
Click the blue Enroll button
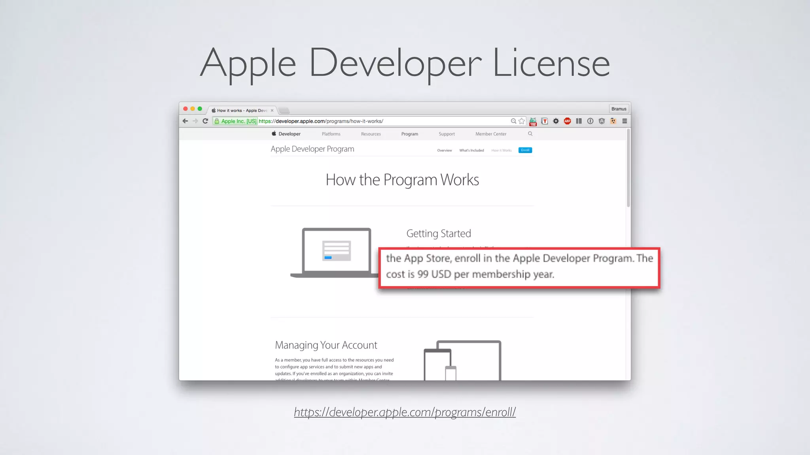525,150
